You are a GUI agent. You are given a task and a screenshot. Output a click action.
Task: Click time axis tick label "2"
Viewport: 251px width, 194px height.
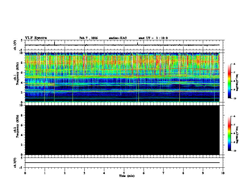click(x=65, y=173)
